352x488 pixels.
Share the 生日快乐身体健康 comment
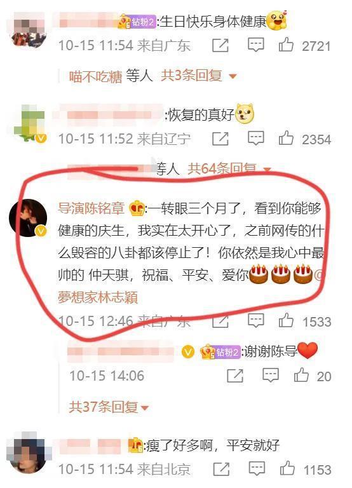click(220, 46)
